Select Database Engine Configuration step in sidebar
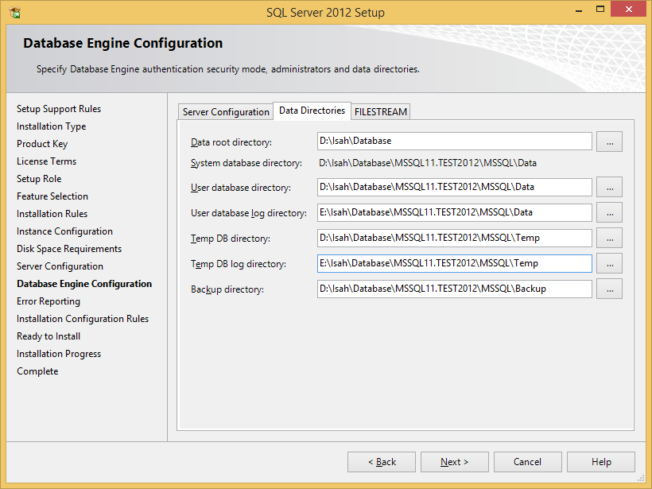The height and width of the screenshot is (489, 652). coord(84,284)
